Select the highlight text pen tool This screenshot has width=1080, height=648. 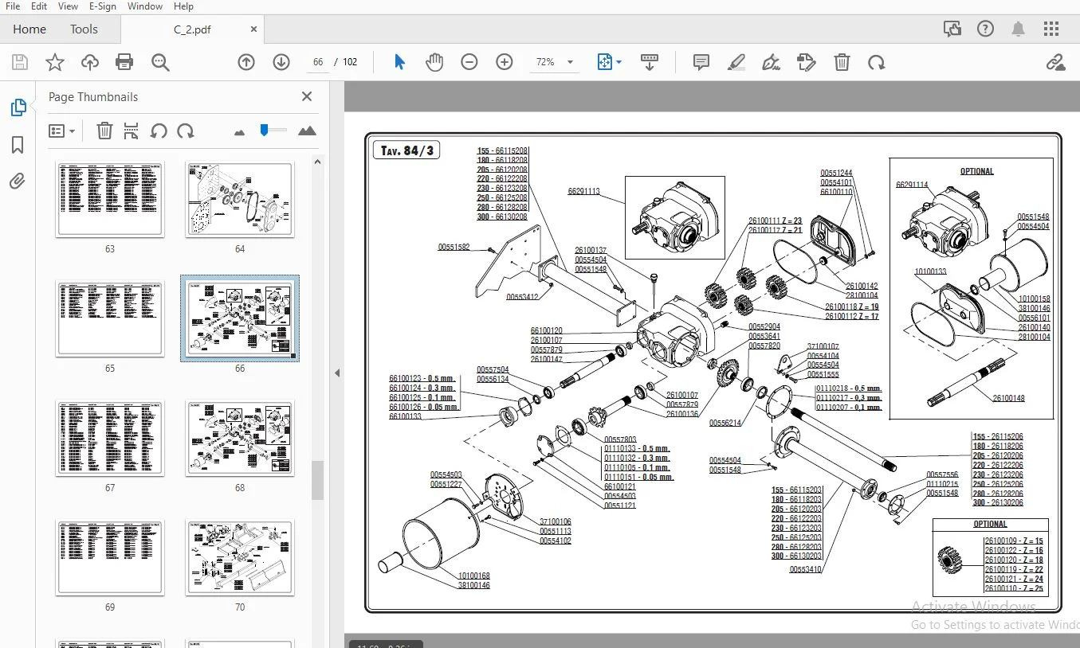pos(736,62)
